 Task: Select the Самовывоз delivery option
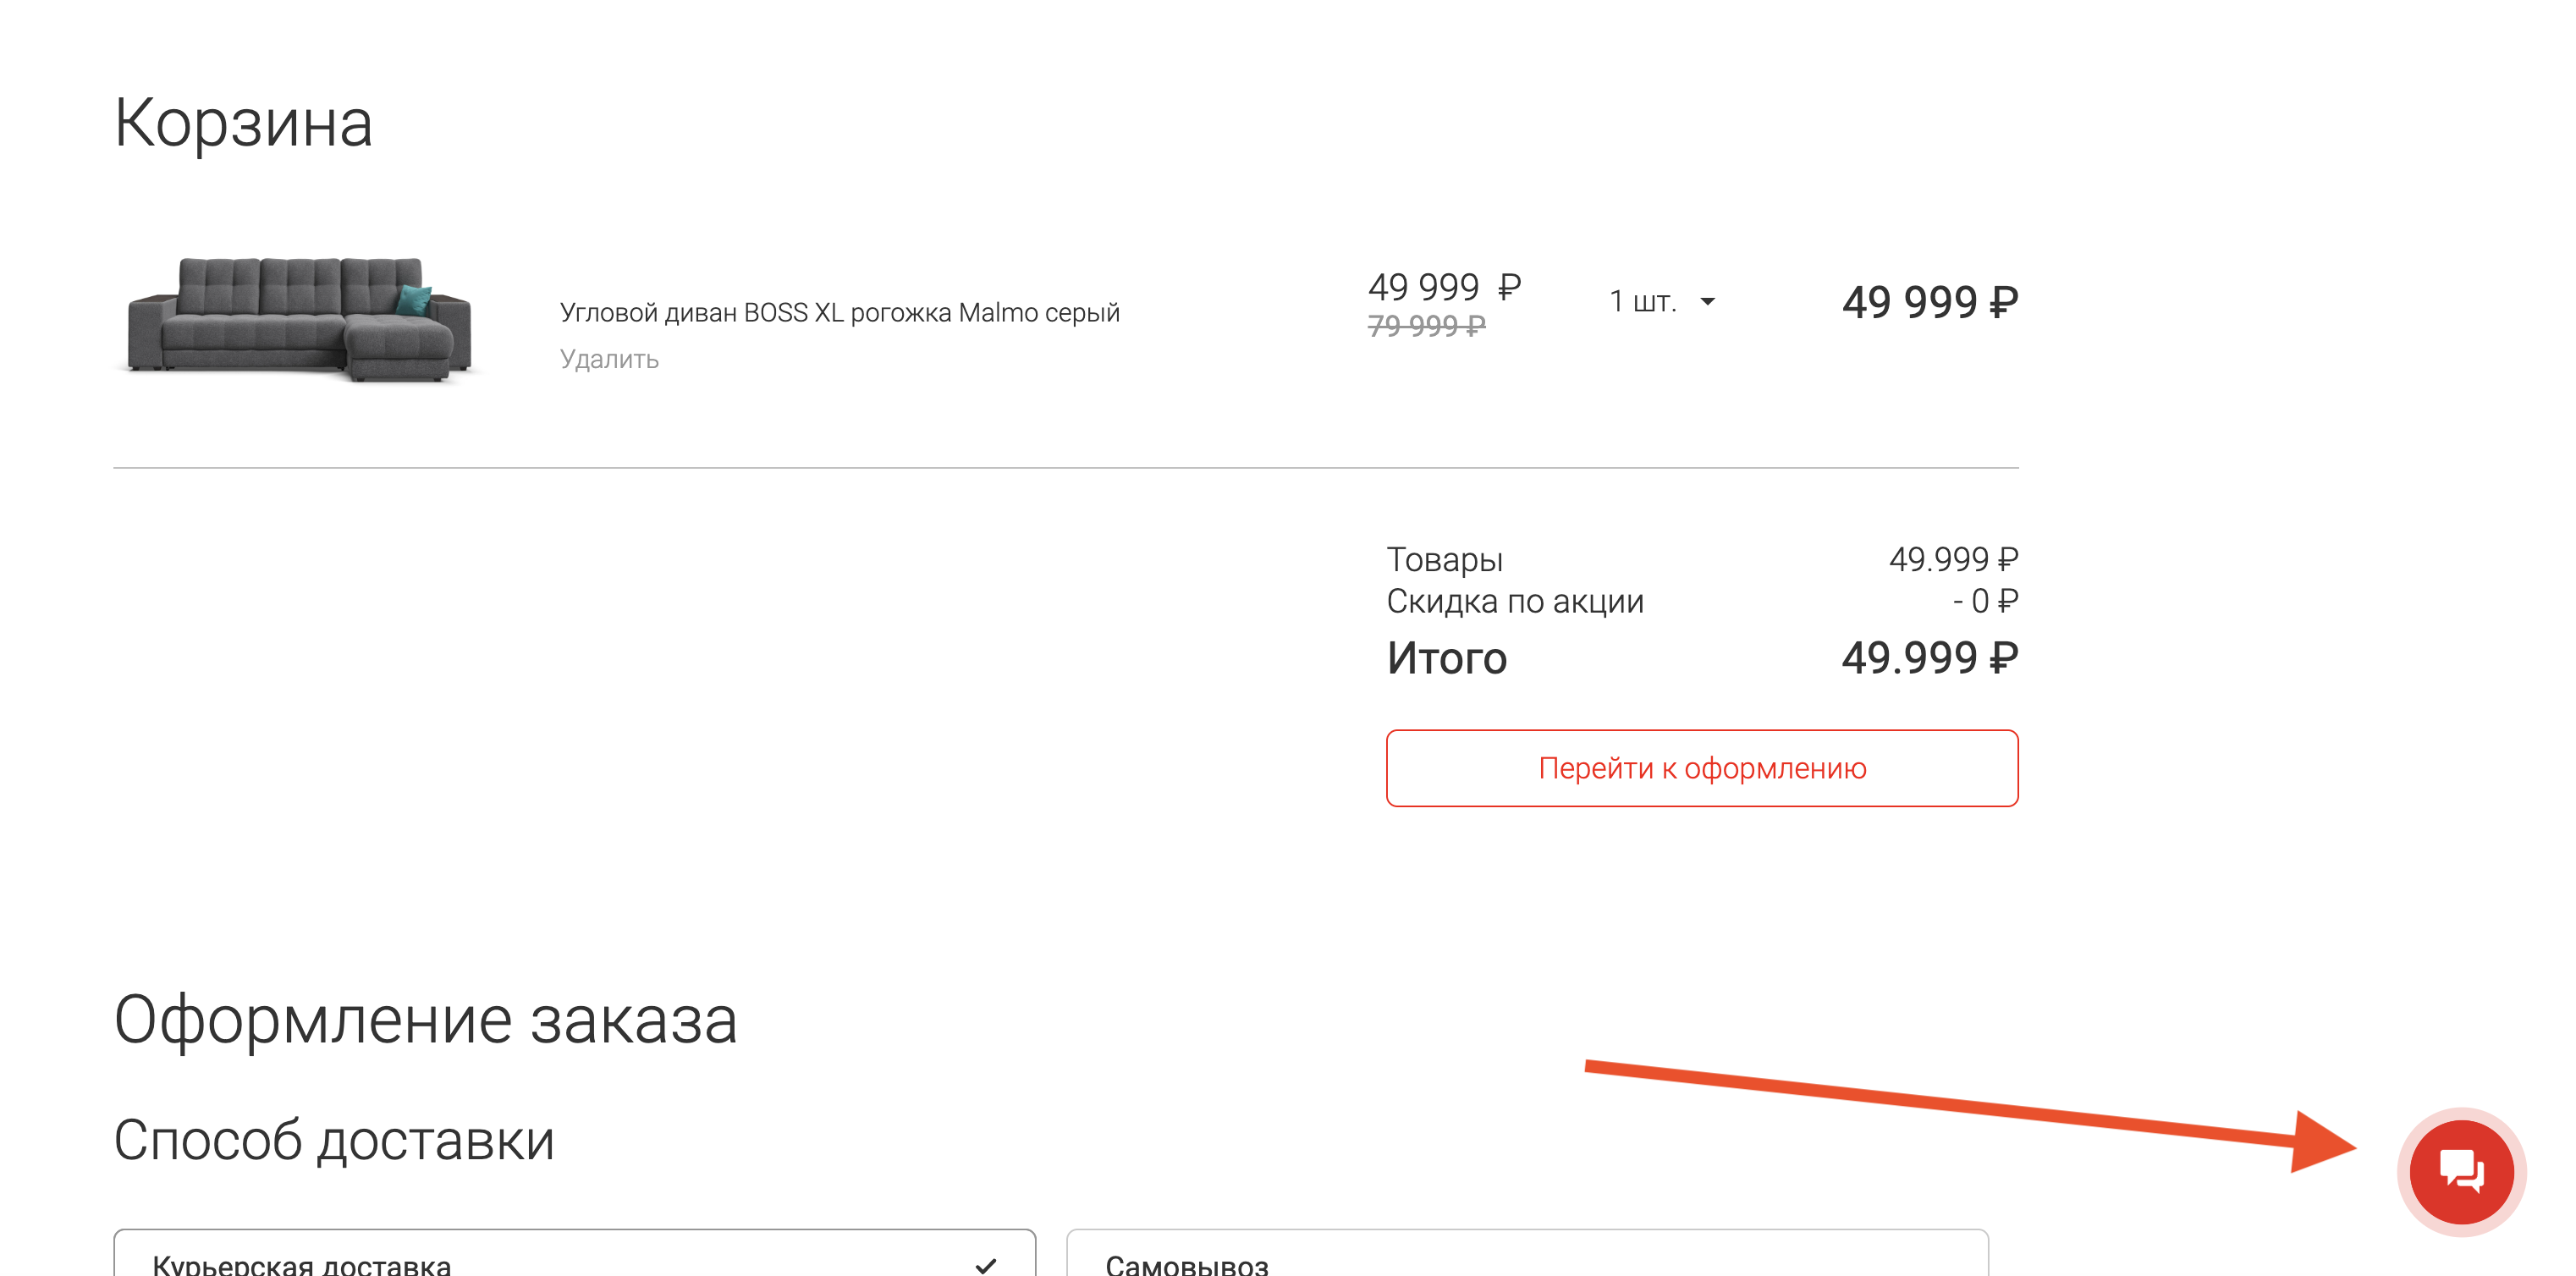coord(1527,1254)
